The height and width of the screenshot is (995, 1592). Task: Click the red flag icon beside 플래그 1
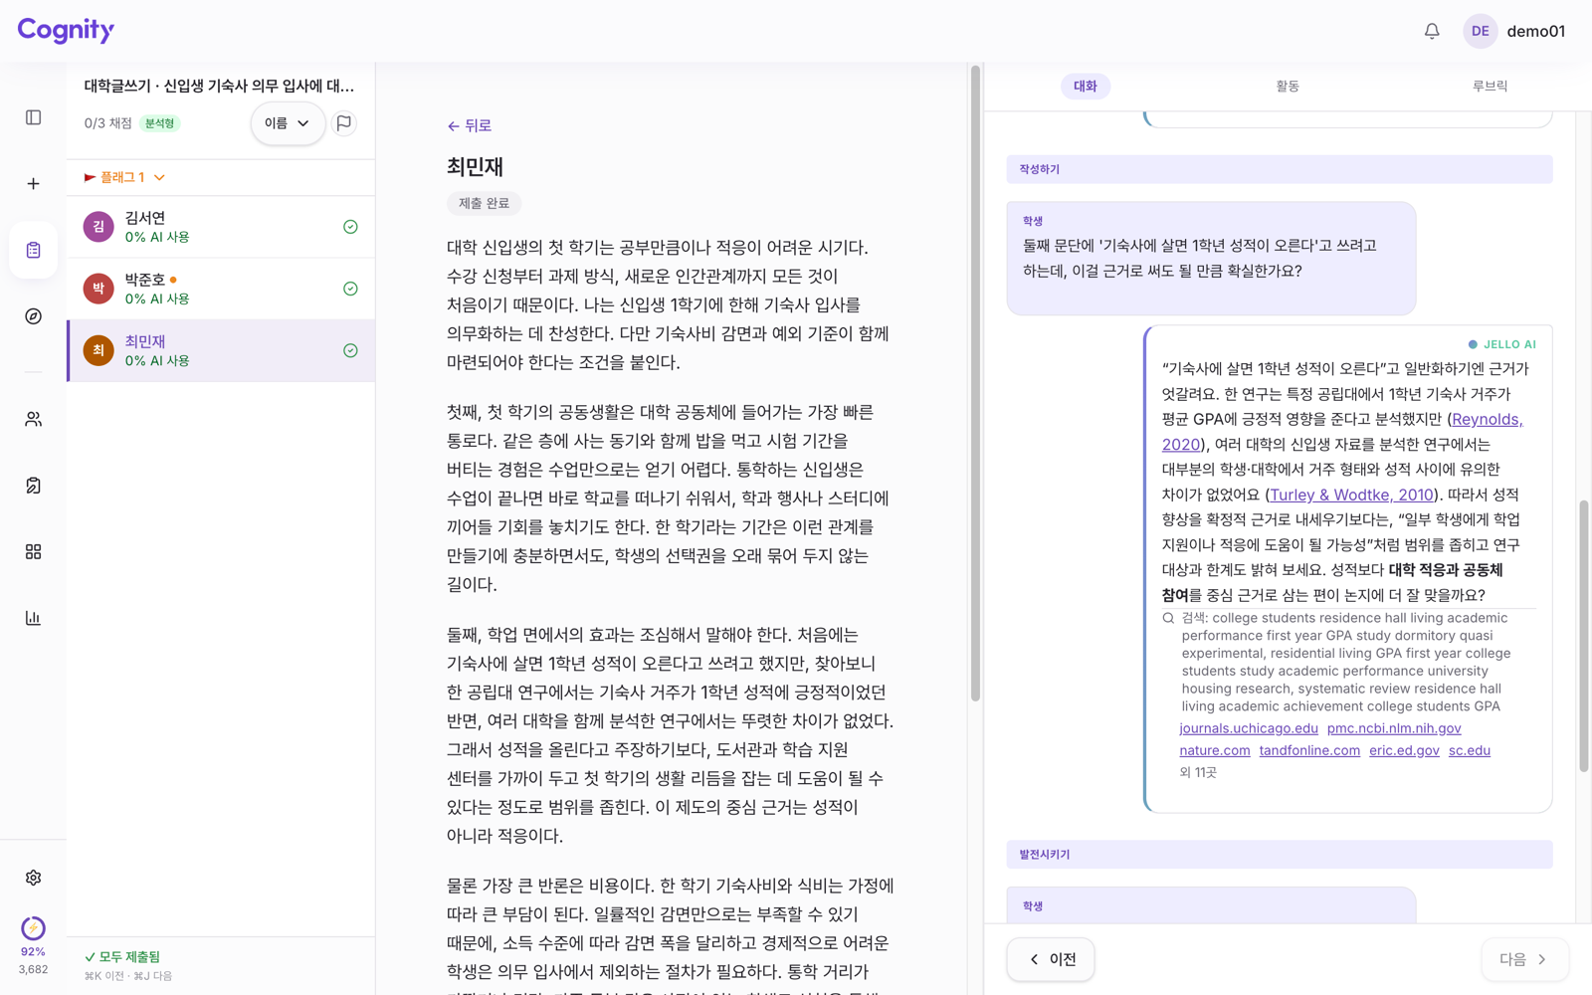90,177
